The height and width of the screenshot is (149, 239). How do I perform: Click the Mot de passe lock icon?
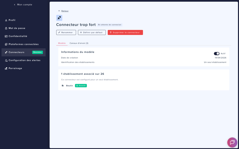click(x=6, y=28)
